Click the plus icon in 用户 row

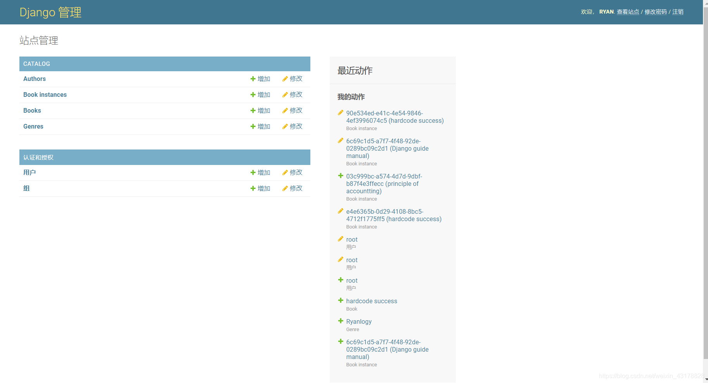253,172
